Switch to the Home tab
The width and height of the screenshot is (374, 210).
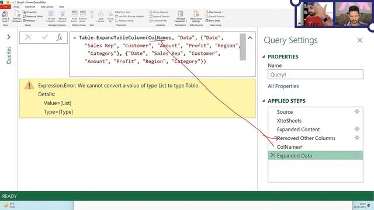coord(16,6)
